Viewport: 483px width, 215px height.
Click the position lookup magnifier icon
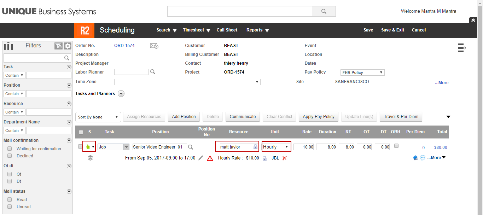[x=191, y=147]
